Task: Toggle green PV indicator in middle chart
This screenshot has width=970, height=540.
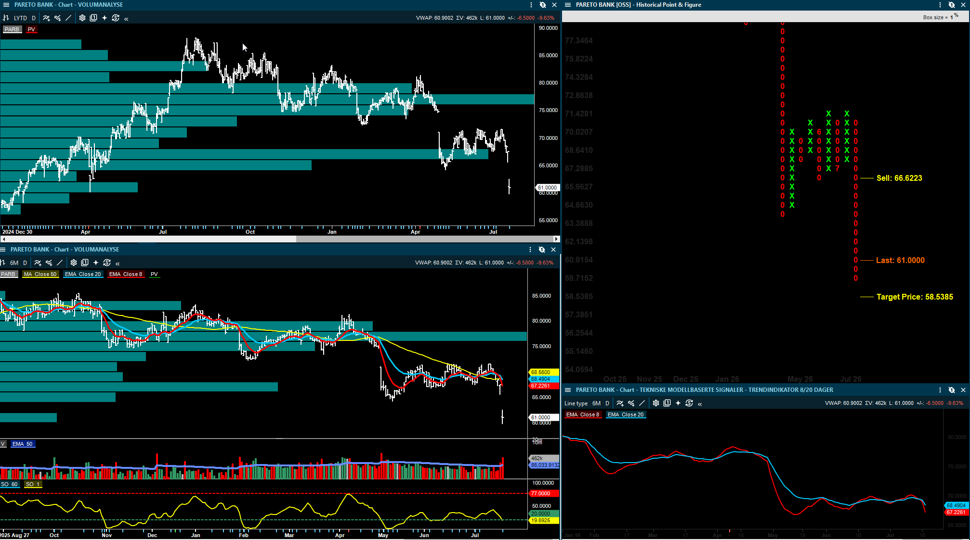Action: [154, 274]
